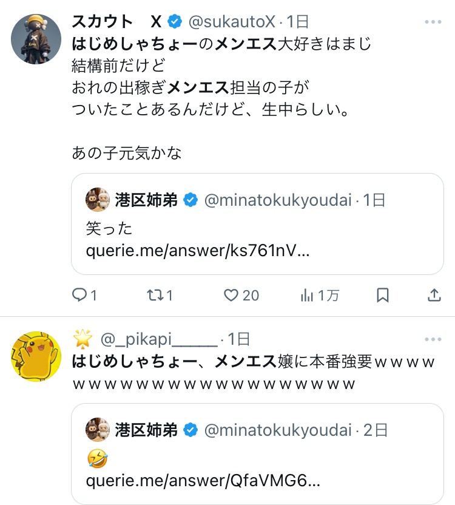Viewport: 455px width, 505px height.
Task: Click the reply icon on スカウト X's tweet
Action: pos(80,295)
